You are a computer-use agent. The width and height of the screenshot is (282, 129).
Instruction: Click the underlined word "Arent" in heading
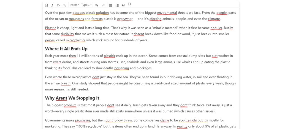[x=61, y=98]
